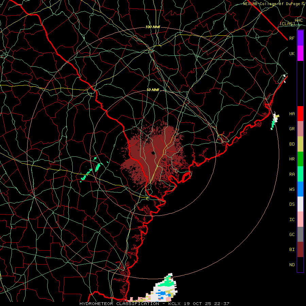This screenshot has width=306, height=306.
Task: Click the HYDROMETEOR CLASSIFICATION footer title
Action: tap(119, 304)
